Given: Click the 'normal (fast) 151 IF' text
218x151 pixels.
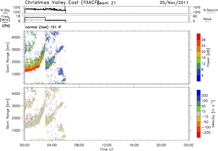Looking at the screenshot, I should [x=43, y=27].
